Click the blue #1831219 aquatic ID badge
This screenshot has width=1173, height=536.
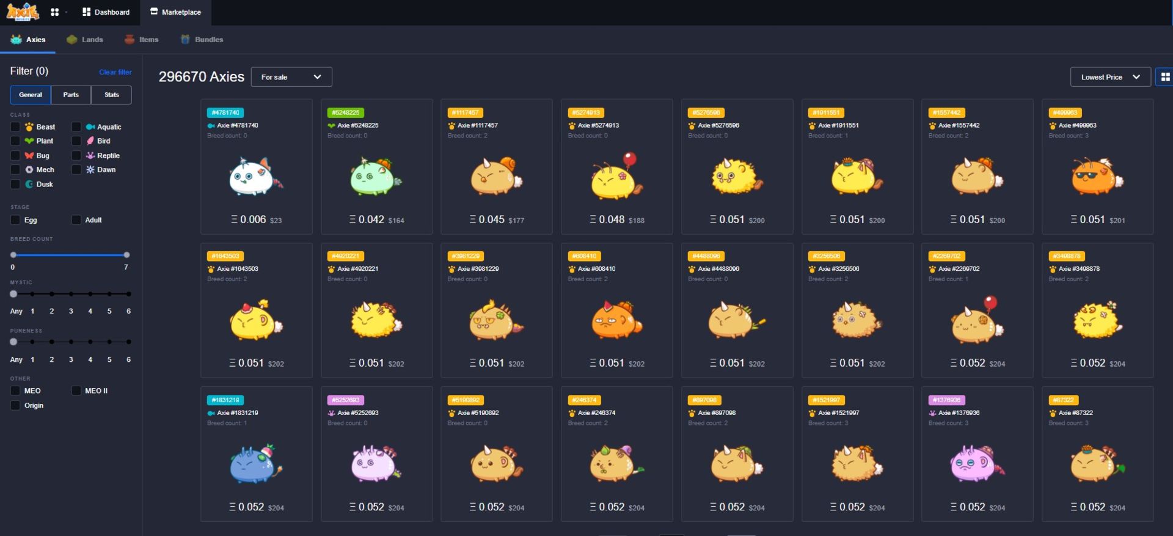coord(225,401)
